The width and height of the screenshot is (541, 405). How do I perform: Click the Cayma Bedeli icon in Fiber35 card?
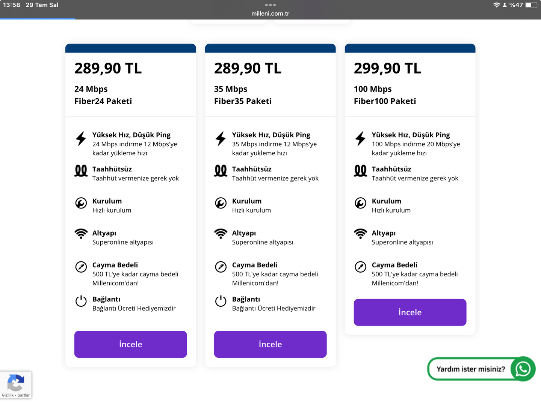[221, 267]
